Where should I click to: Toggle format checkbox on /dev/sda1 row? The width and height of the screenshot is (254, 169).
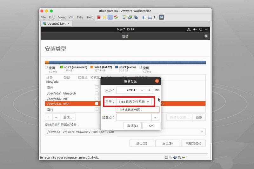coord(97,93)
